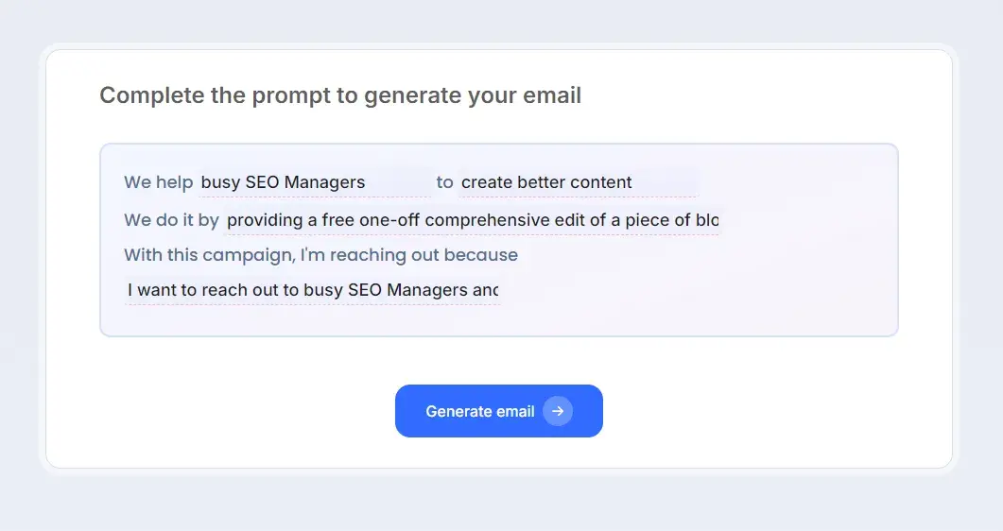Click the word "comprehensive" in the method field
The height and width of the screenshot is (531, 1003).
click(487, 220)
